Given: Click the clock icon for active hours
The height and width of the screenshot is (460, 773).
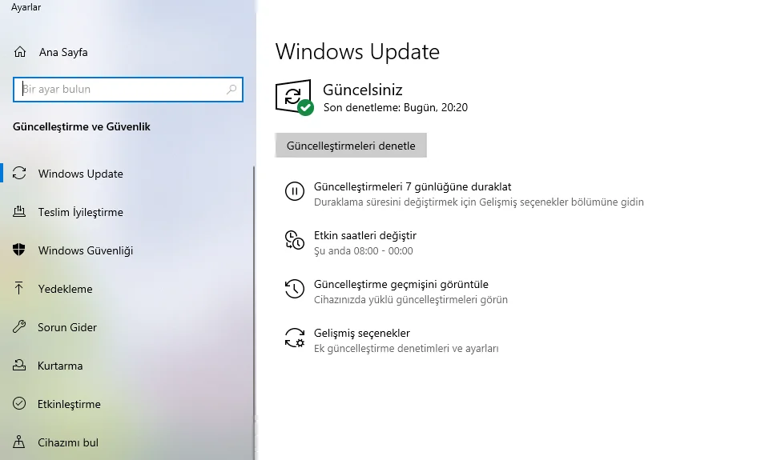Looking at the screenshot, I should tap(295, 240).
